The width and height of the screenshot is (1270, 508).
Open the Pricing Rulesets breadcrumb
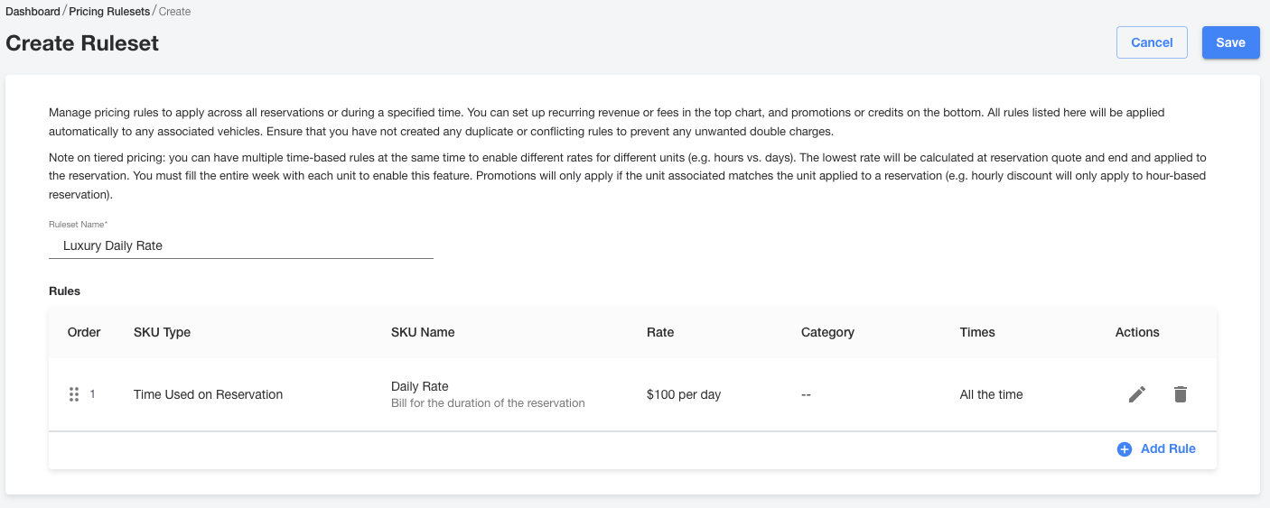108,12
